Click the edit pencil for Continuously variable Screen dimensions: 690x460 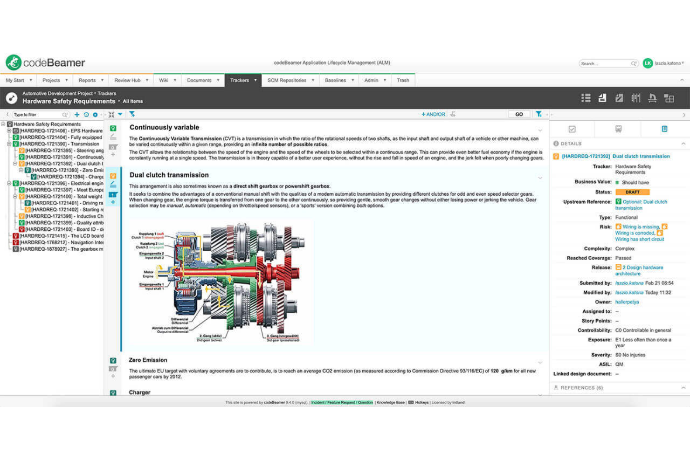pyautogui.click(x=113, y=137)
